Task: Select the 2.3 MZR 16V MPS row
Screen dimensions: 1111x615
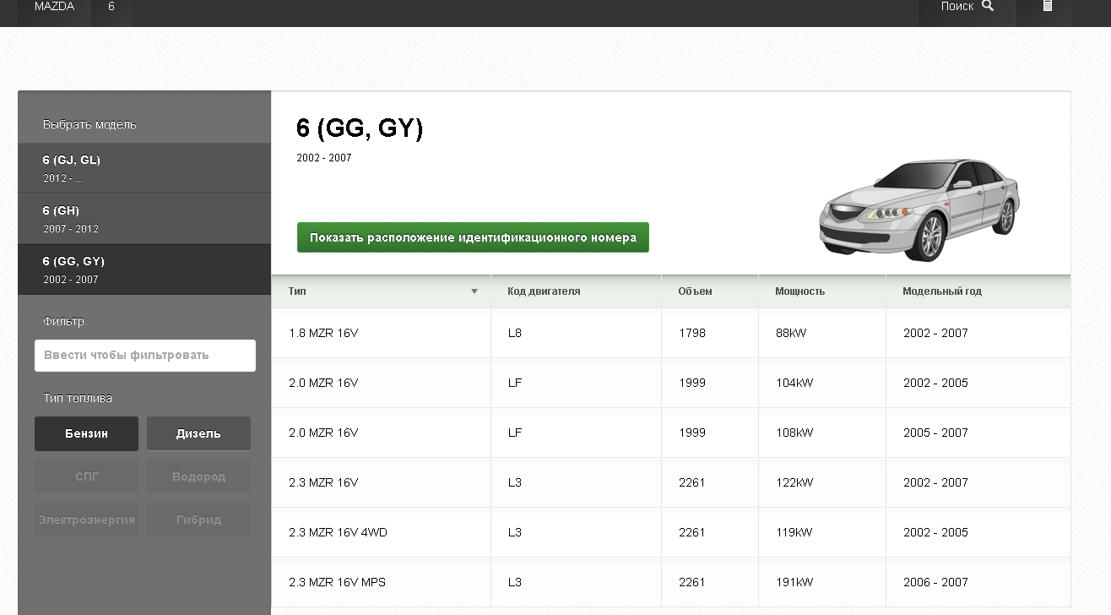Action: (671, 582)
